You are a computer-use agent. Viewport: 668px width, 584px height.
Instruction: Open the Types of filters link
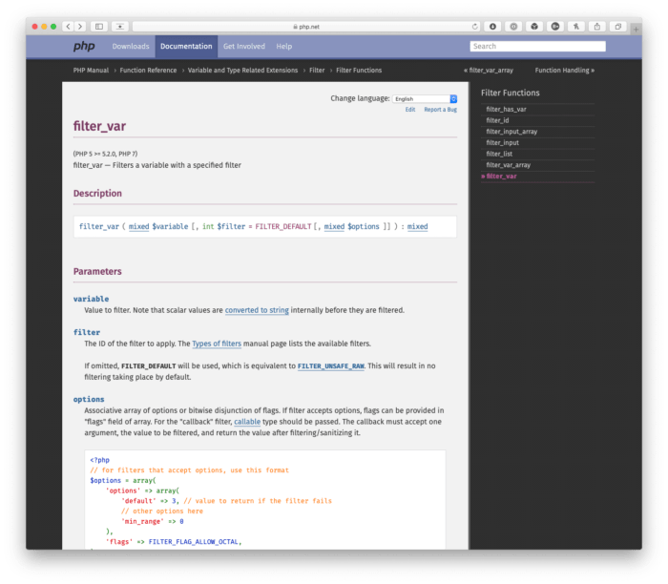click(217, 344)
